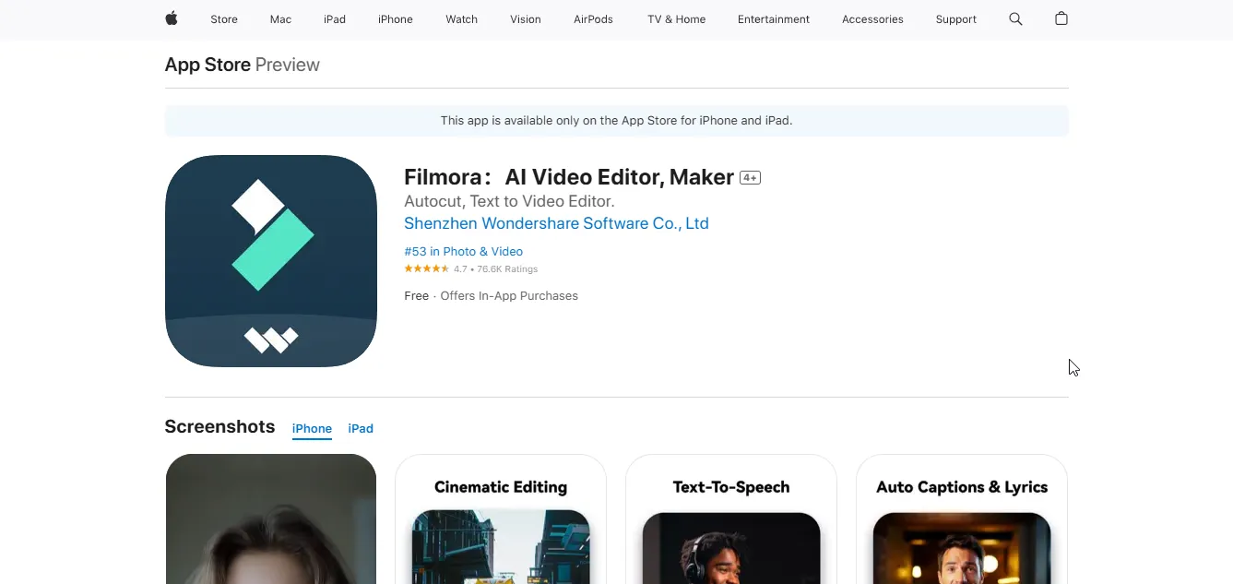Screen dimensions: 1233x584
Task: Click the Auto Captions & Lyrics screenshot
Action: (x=962, y=517)
